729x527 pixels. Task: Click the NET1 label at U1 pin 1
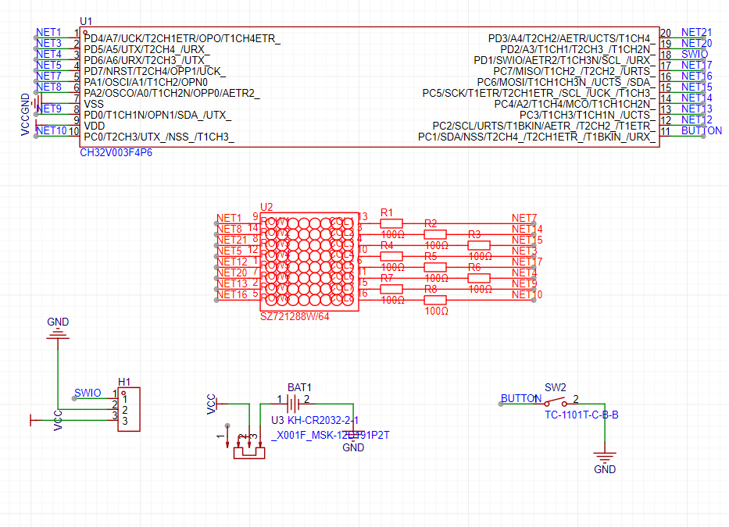click(48, 32)
